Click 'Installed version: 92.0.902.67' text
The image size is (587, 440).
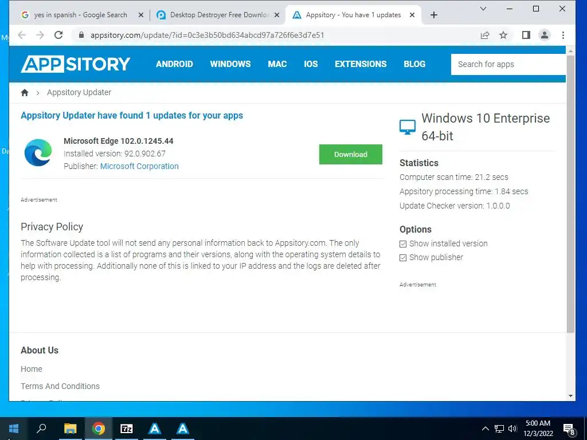[x=115, y=154]
